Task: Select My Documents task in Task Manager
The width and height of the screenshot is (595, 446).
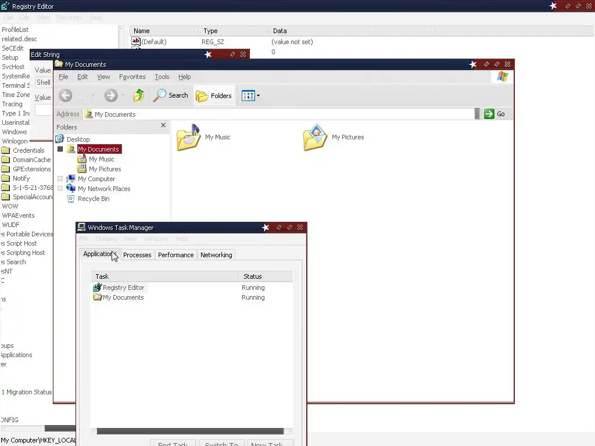Action: pyautogui.click(x=123, y=297)
